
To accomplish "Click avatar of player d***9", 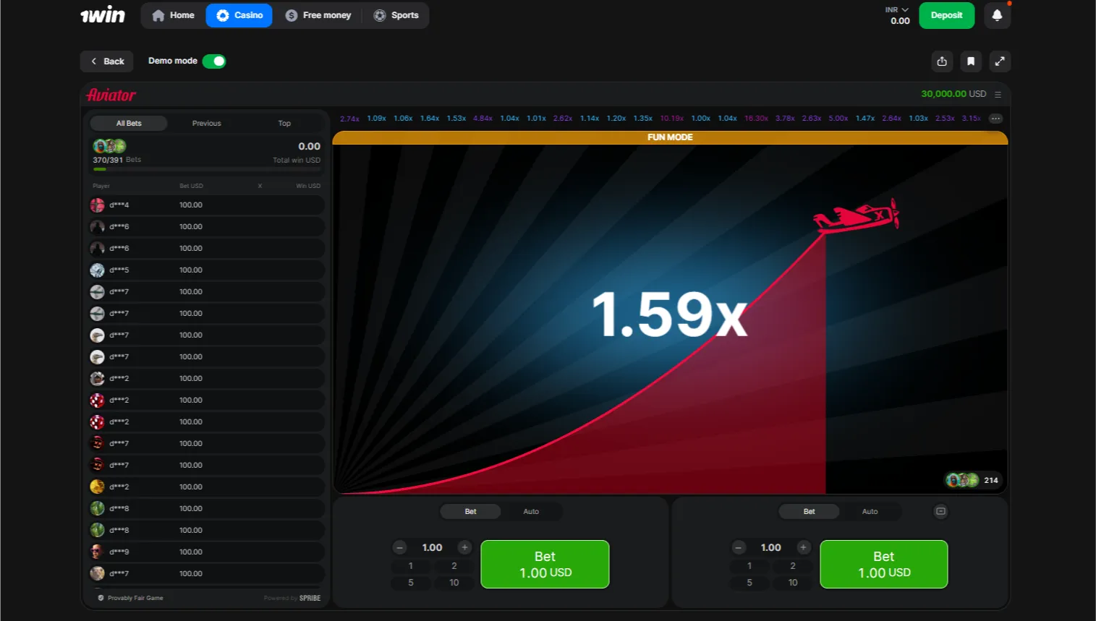I will pyautogui.click(x=97, y=552).
